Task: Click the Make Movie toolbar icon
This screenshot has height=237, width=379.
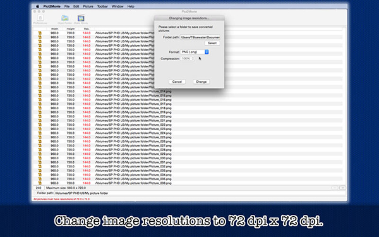Action: click(81, 18)
